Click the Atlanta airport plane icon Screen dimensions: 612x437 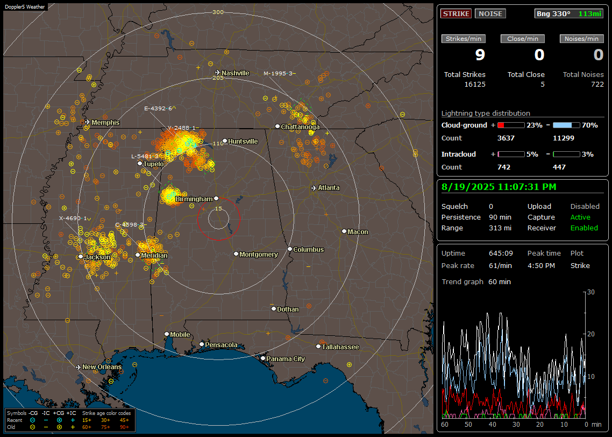pyautogui.click(x=314, y=188)
